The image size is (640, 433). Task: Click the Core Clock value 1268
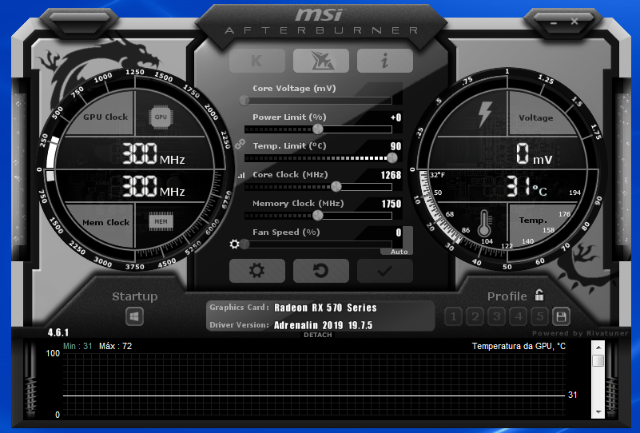pos(391,175)
